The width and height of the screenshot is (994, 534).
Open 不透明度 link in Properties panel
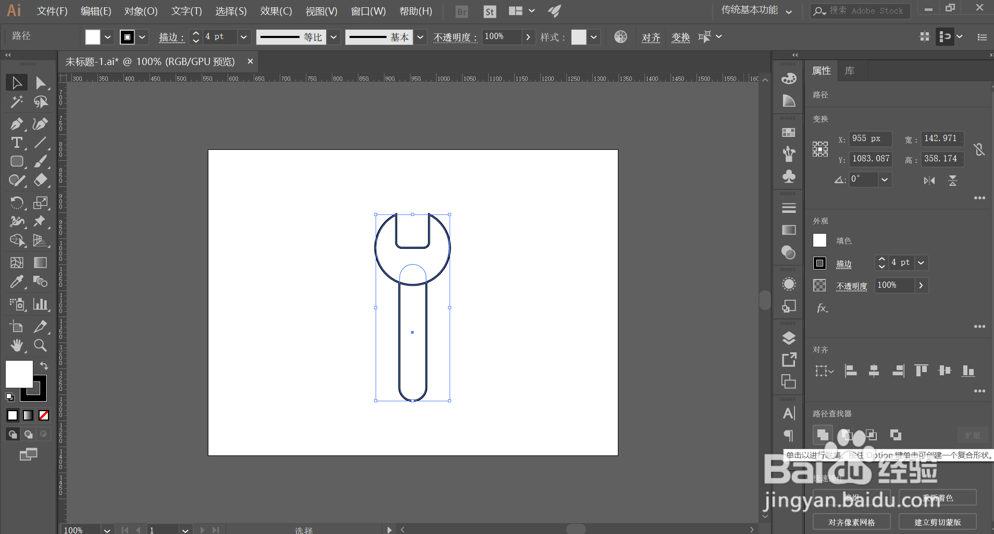(x=852, y=286)
